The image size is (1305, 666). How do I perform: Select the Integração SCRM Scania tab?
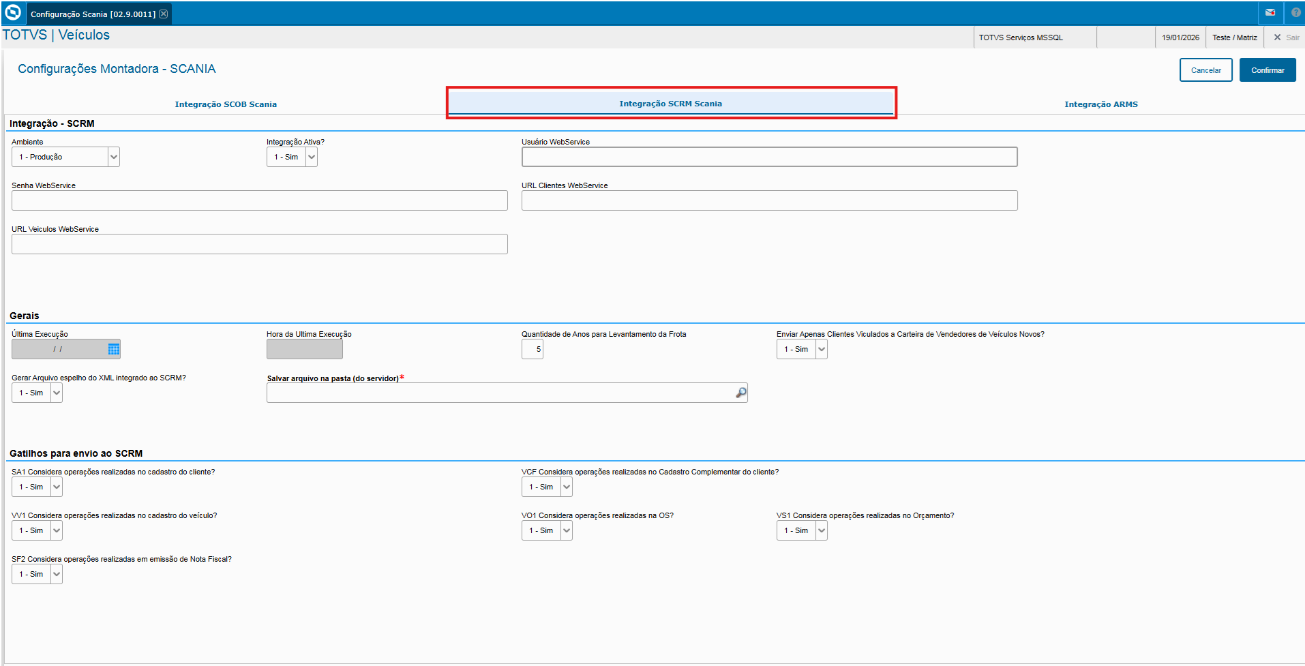coord(670,103)
